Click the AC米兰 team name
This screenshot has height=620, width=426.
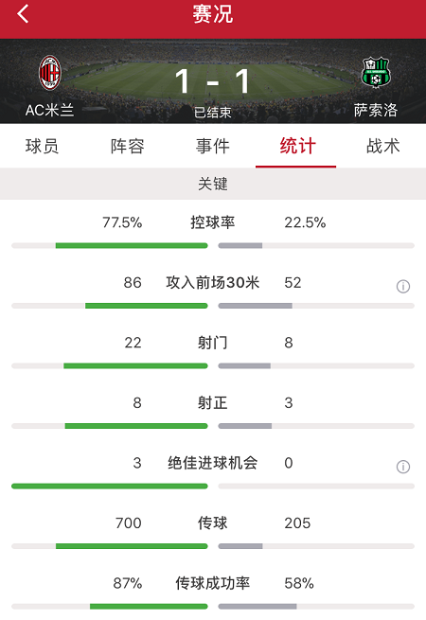(x=50, y=111)
